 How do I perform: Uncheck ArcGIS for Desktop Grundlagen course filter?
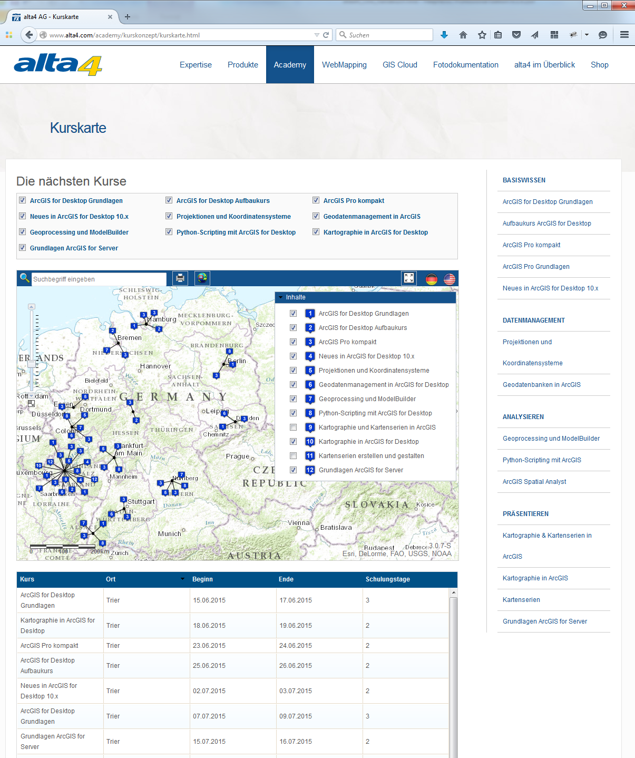[23, 200]
